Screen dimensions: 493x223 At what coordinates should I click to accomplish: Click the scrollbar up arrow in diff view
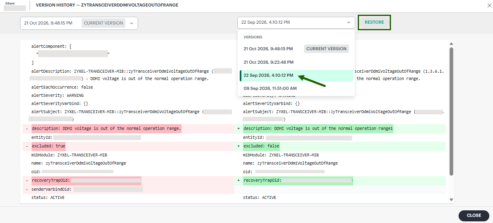click(452, 44)
